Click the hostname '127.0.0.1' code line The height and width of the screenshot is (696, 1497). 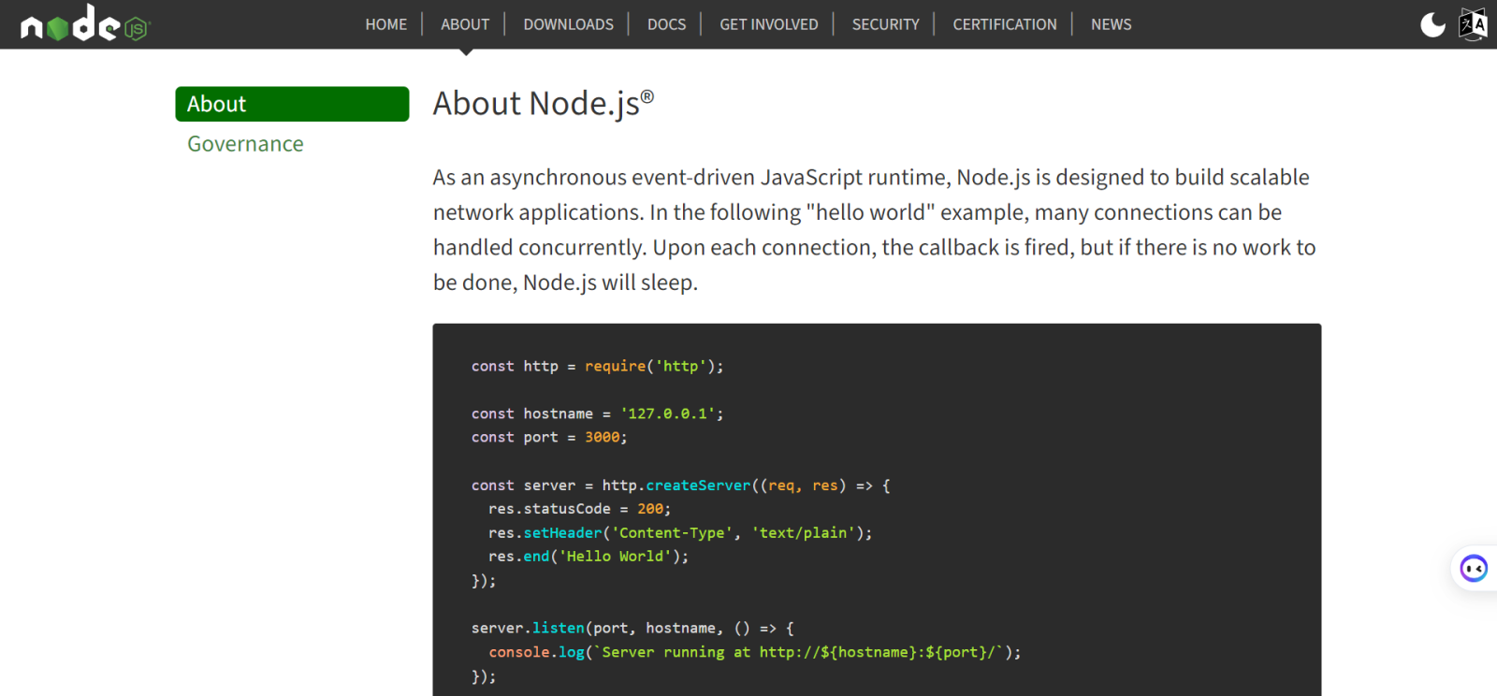pos(597,413)
